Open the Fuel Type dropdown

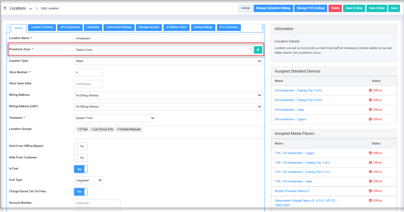89,180
